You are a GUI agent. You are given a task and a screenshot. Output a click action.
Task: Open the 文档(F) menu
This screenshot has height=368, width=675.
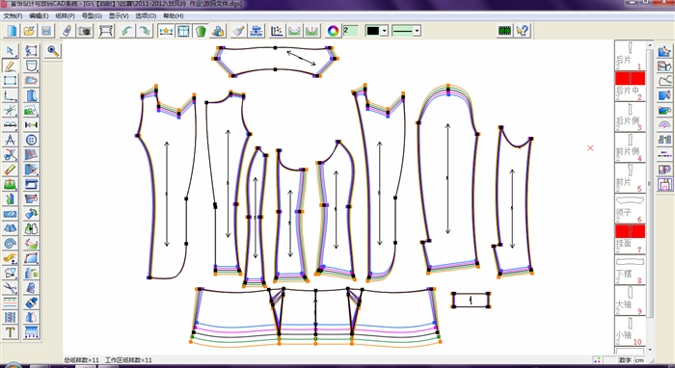[x=13, y=16]
